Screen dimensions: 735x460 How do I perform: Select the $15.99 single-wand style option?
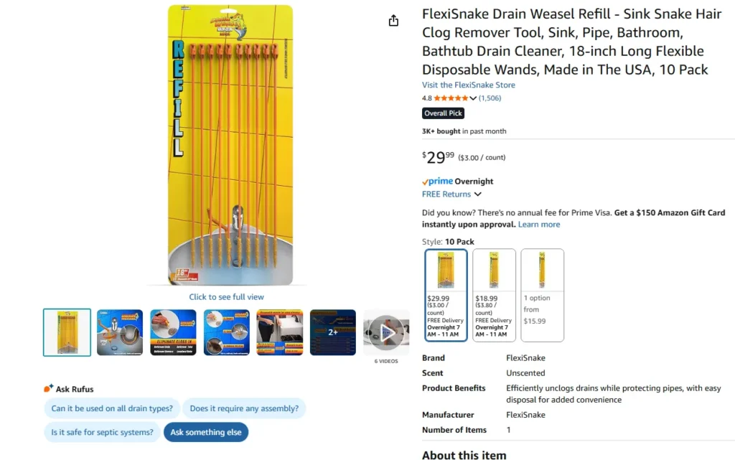pyautogui.click(x=542, y=294)
